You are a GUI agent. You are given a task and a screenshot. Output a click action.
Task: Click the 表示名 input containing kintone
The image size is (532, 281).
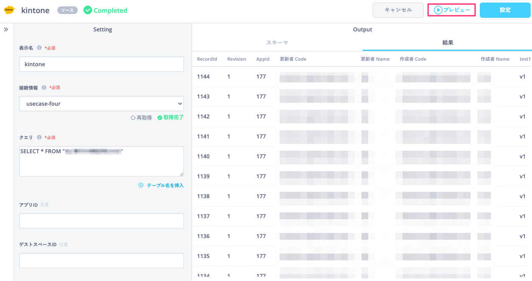[x=101, y=64]
